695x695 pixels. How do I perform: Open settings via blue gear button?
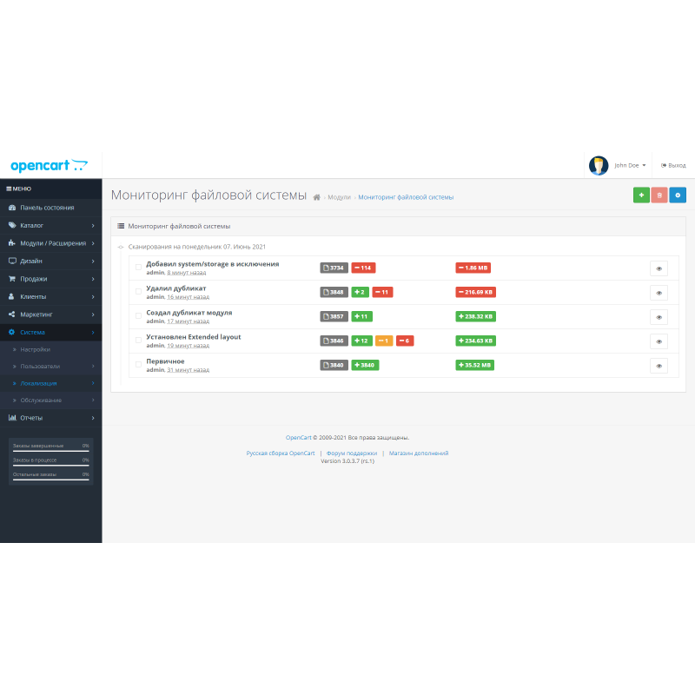point(678,195)
